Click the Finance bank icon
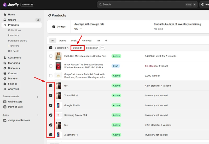 [5, 84]
